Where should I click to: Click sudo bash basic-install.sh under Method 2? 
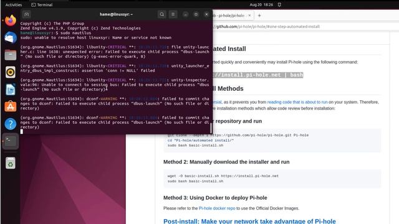click(x=195, y=181)
